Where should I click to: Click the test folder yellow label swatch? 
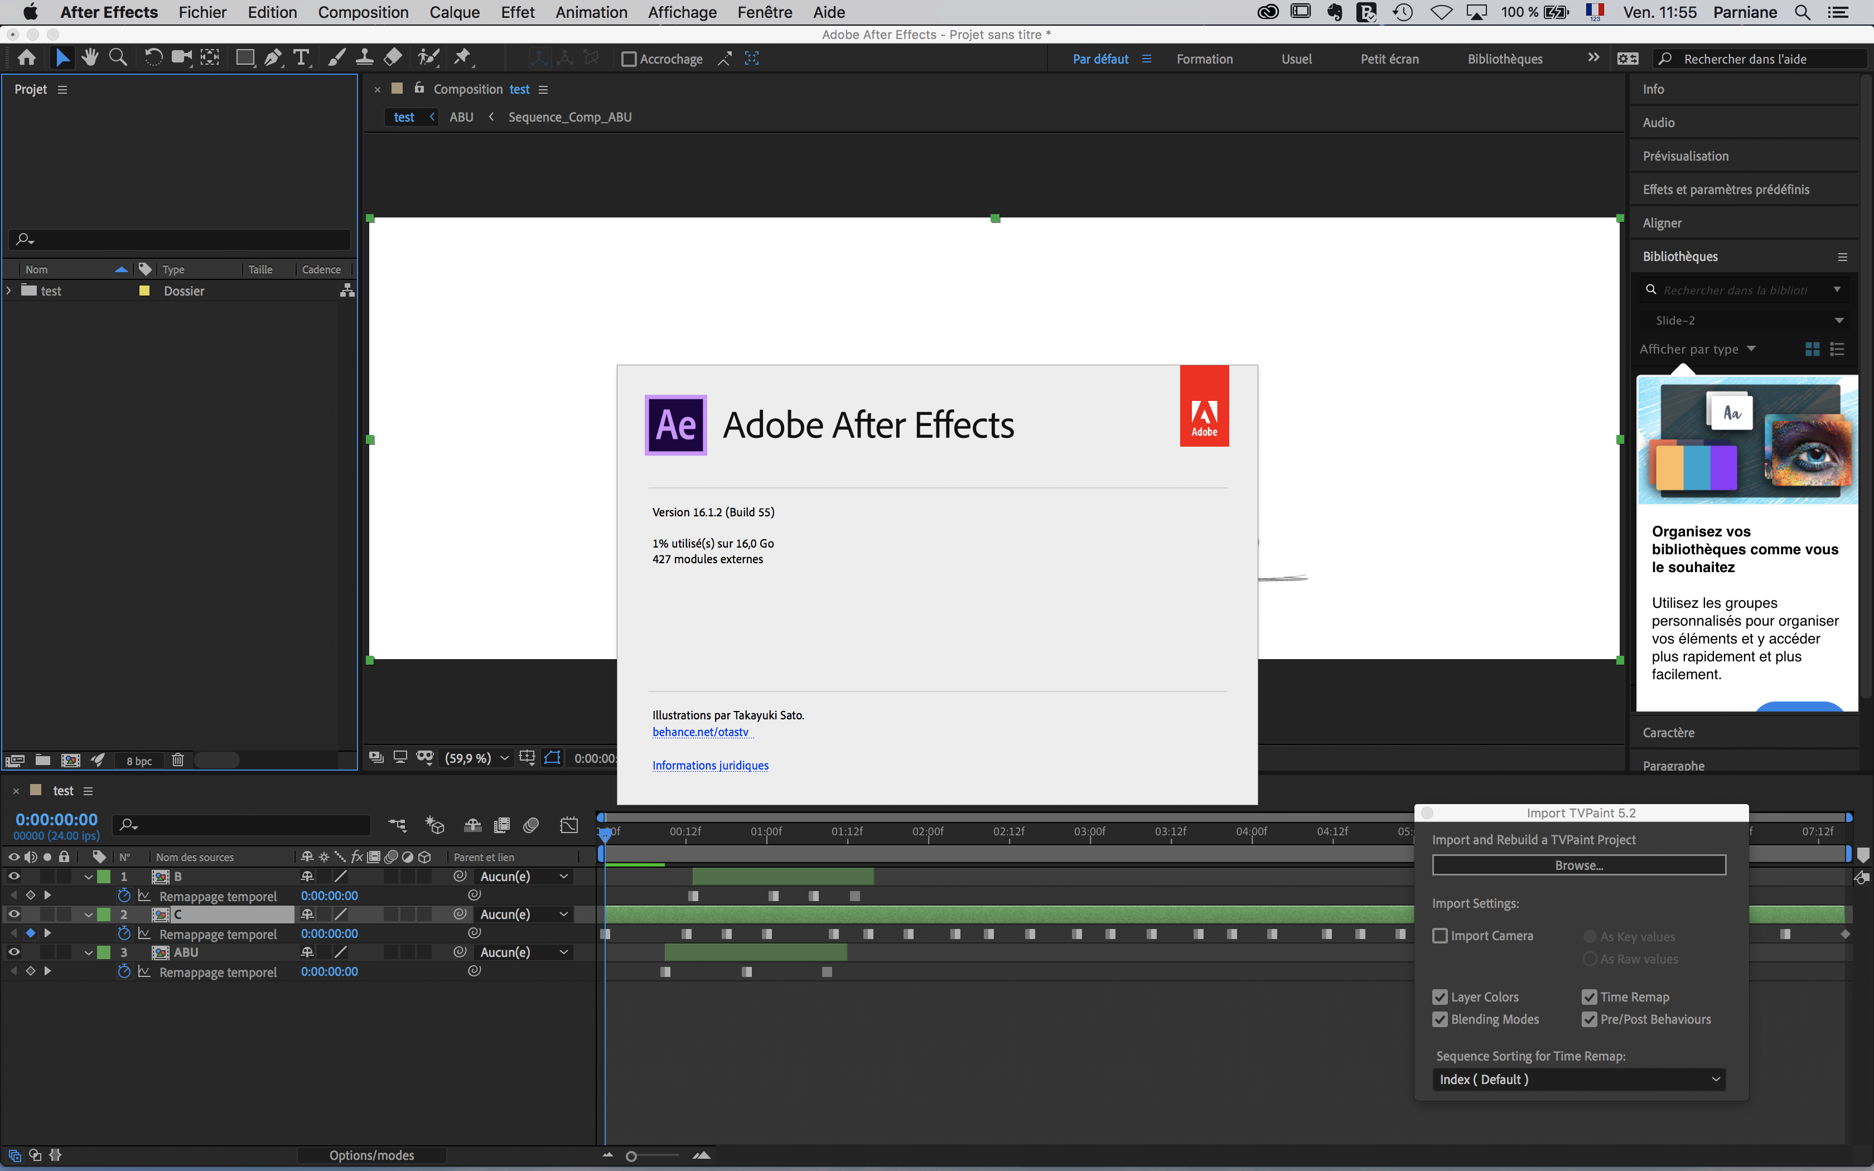click(144, 291)
